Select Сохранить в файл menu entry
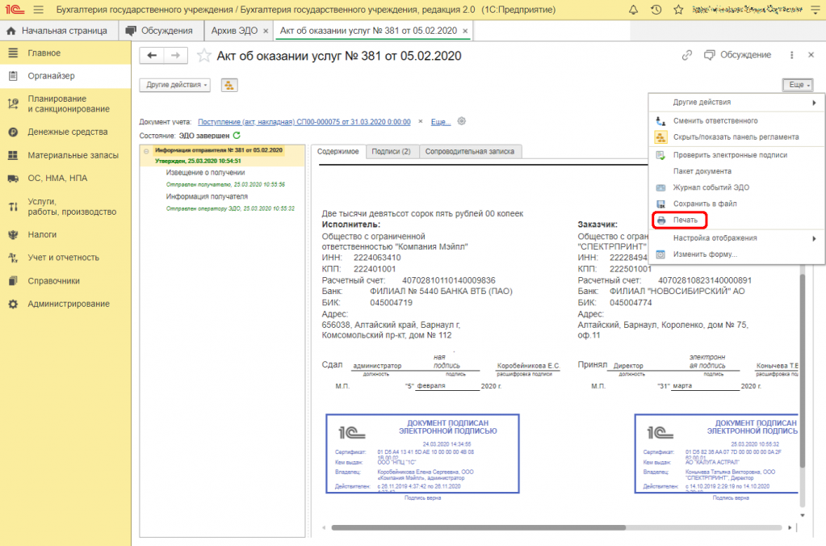Screen dimensions: 826x546 (x=705, y=204)
